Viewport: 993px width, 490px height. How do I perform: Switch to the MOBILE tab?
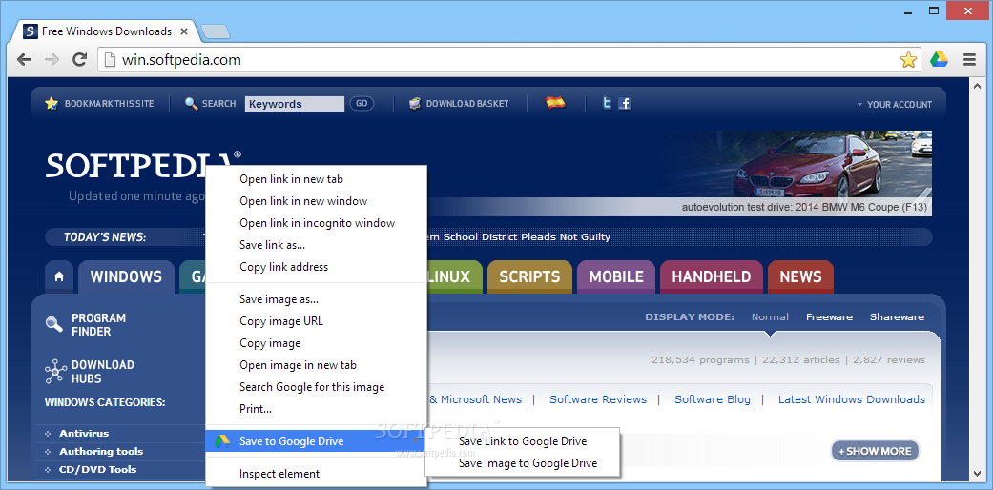tap(616, 276)
